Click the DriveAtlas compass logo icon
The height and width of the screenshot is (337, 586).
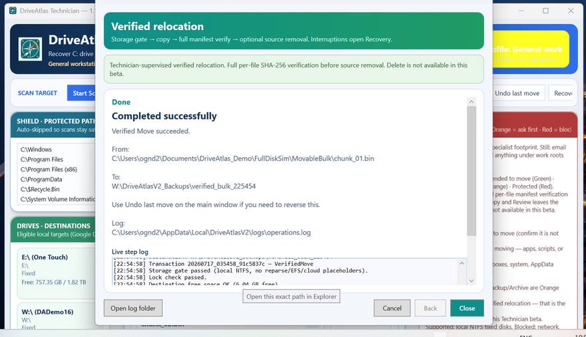click(30, 49)
